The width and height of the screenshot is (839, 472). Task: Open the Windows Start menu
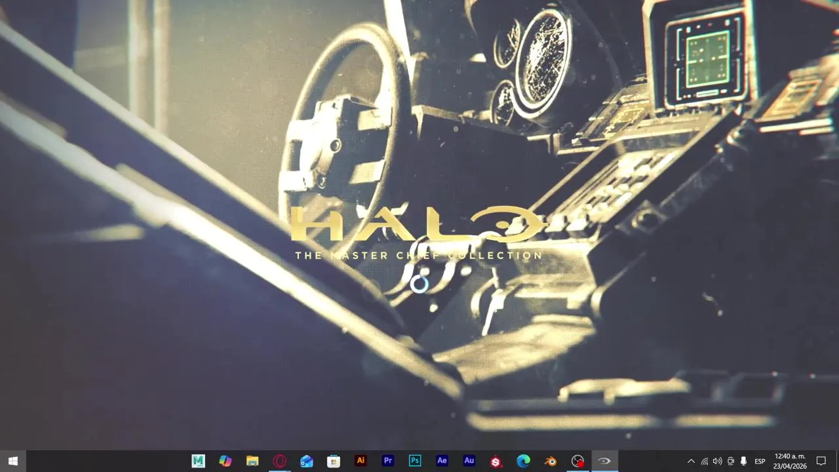click(x=12, y=461)
